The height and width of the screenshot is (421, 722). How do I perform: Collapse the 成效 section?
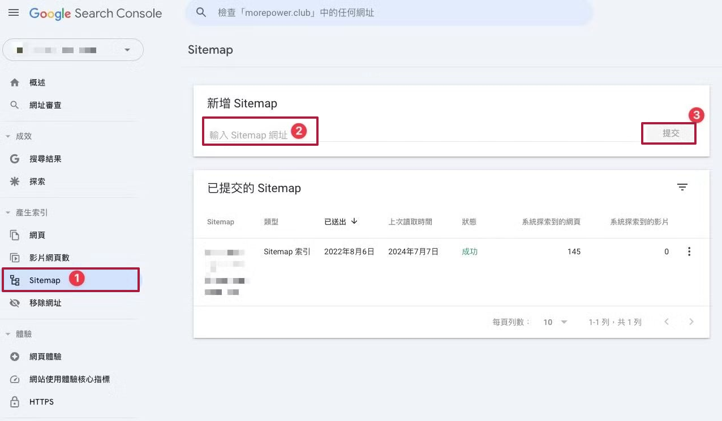(x=8, y=137)
